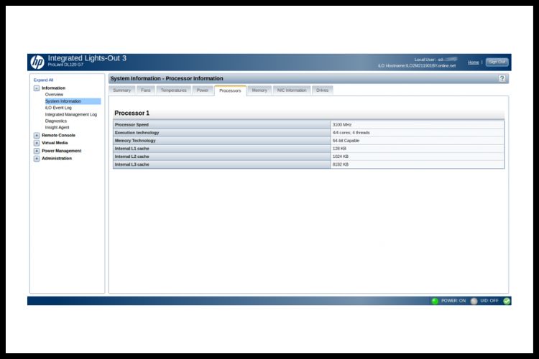This screenshot has width=539, height=359.
Task: Click the HP logo icon
Action: pos(37,62)
